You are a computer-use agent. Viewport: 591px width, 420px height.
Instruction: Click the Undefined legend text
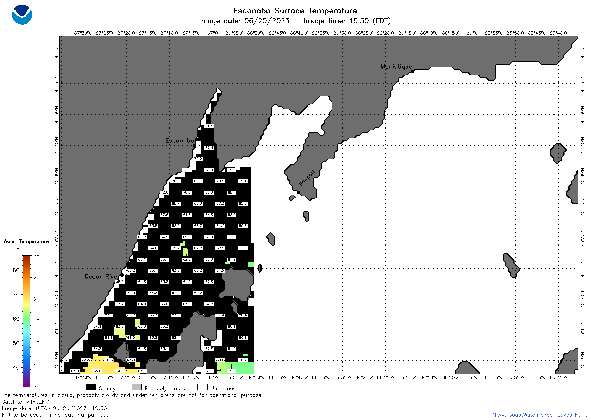223,388
